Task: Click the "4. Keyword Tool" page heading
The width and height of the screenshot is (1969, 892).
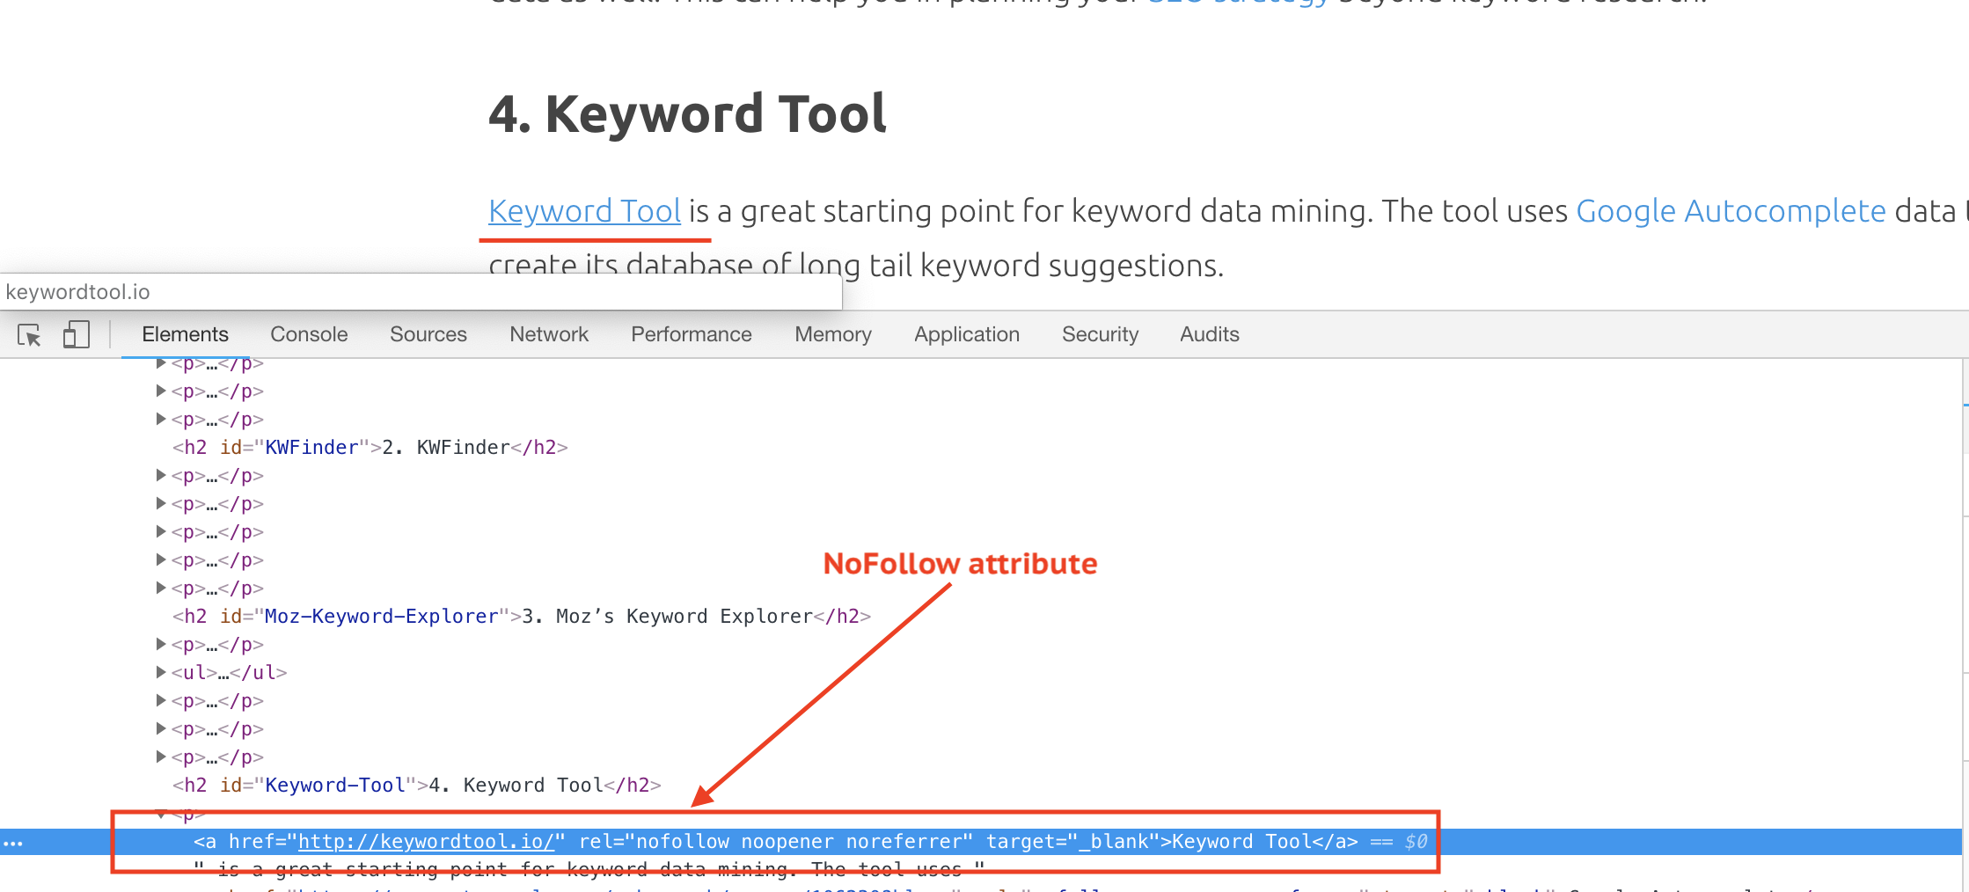Action: click(x=687, y=114)
